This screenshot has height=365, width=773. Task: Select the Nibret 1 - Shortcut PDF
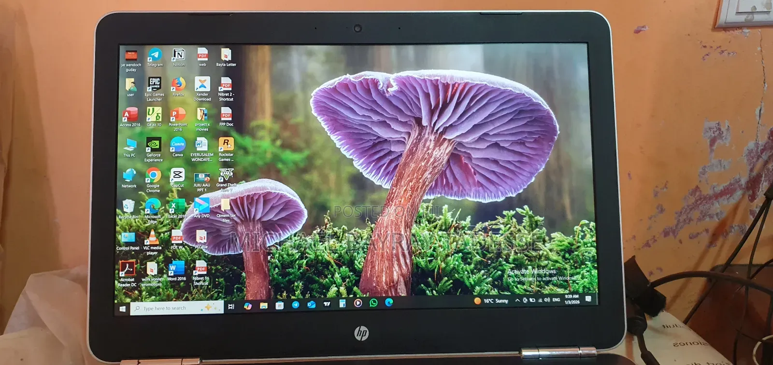click(201, 273)
